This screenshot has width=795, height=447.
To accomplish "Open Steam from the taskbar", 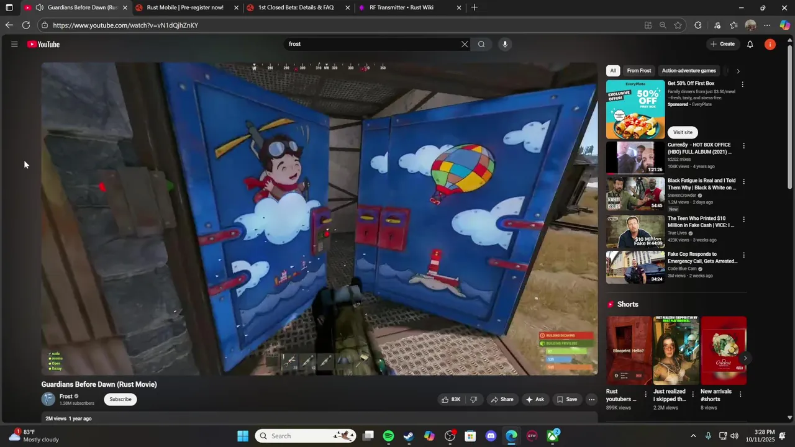I will pos(409,436).
